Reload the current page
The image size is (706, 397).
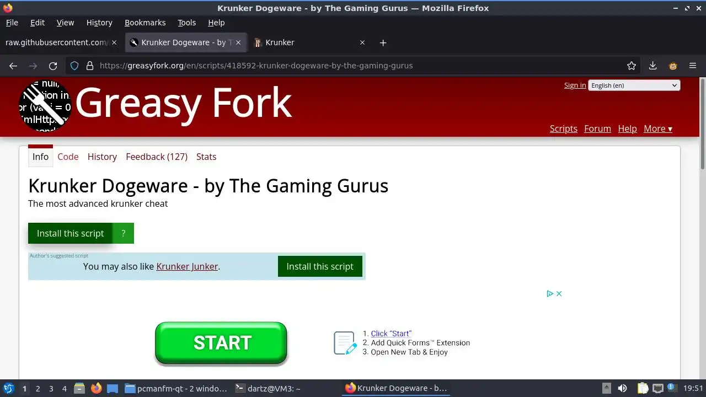coord(53,66)
